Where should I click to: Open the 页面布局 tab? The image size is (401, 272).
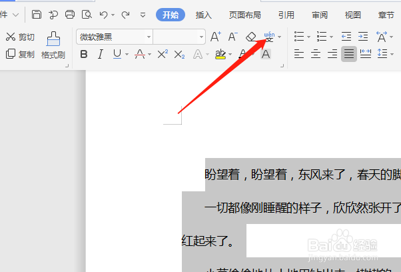click(244, 15)
